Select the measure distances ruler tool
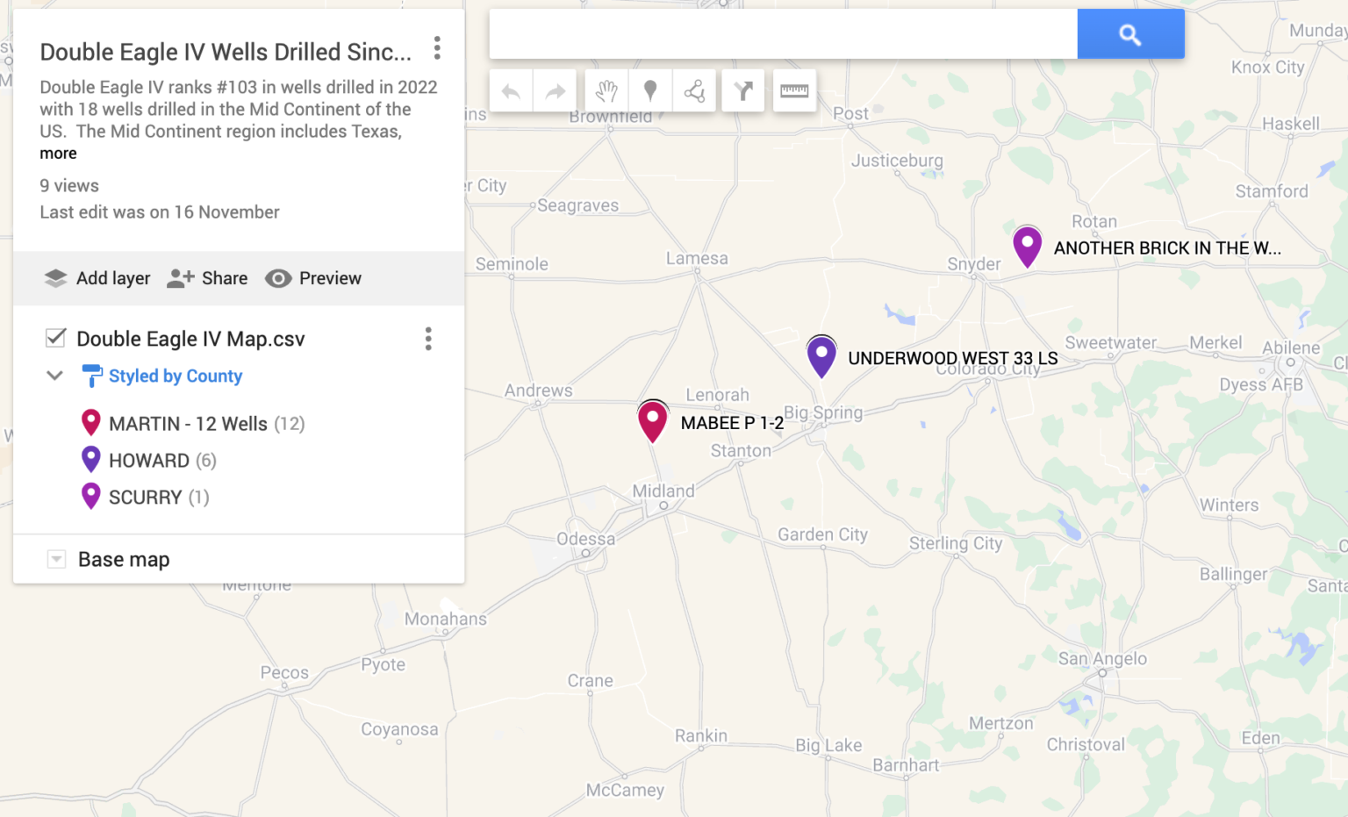Viewport: 1348px width, 817px height. click(794, 91)
